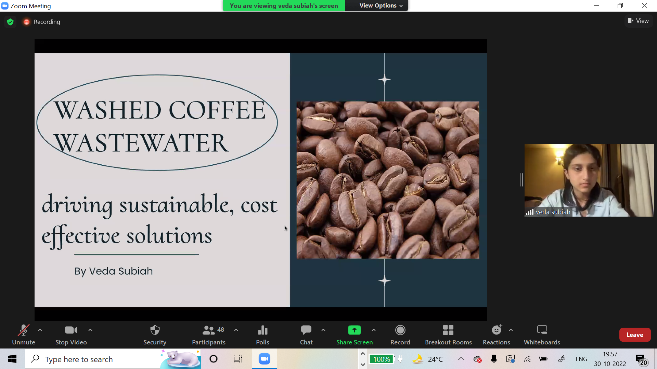Viewport: 657px width, 369px height.
Task: Click the green encryption shield icon
Action: click(x=10, y=22)
